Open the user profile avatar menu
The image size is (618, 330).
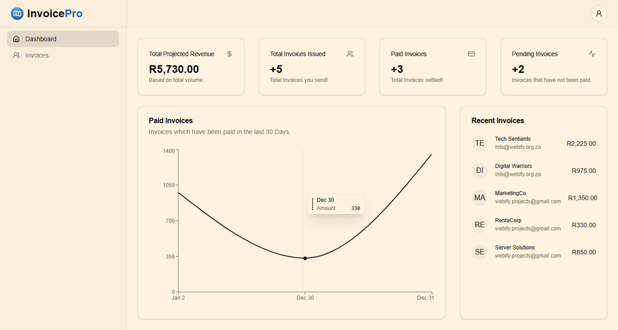pyautogui.click(x=599, y=14)
